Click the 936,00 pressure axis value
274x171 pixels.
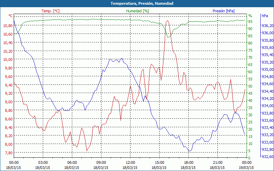(x=267, y=33)
